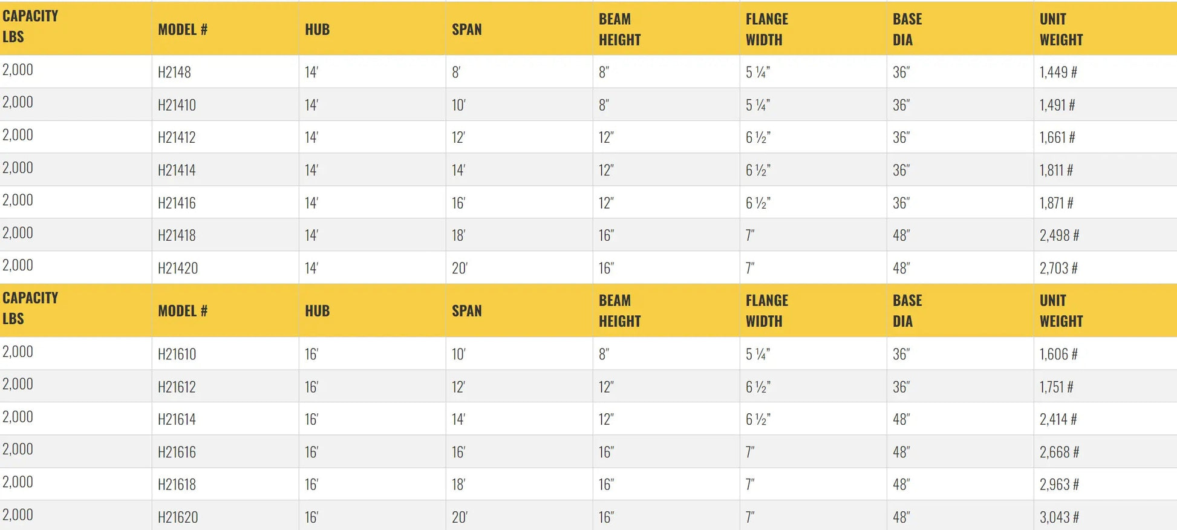
Task: Click the H21612 model number
Action: pos(177,387)
